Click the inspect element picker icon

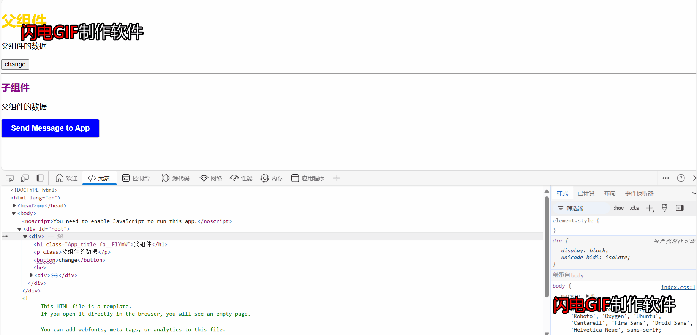[9, 178]
